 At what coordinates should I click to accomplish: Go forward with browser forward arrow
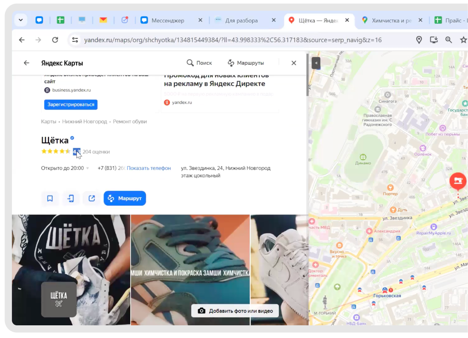click(x=38, y=40)
